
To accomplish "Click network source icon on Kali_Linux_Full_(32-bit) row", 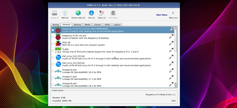I will coord(171,57).
